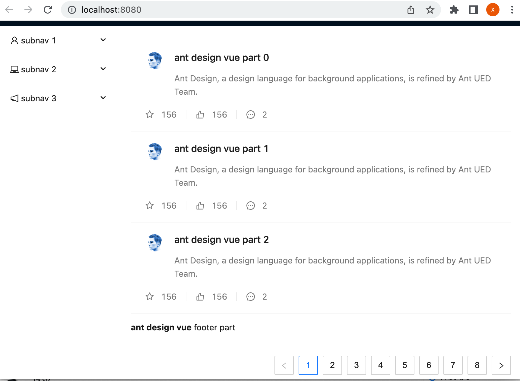
Task: Go to pagination page 8
Action: [477, 365]
